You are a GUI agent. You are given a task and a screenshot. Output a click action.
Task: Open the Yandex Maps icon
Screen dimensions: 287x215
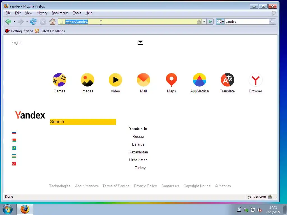point(171,80)
